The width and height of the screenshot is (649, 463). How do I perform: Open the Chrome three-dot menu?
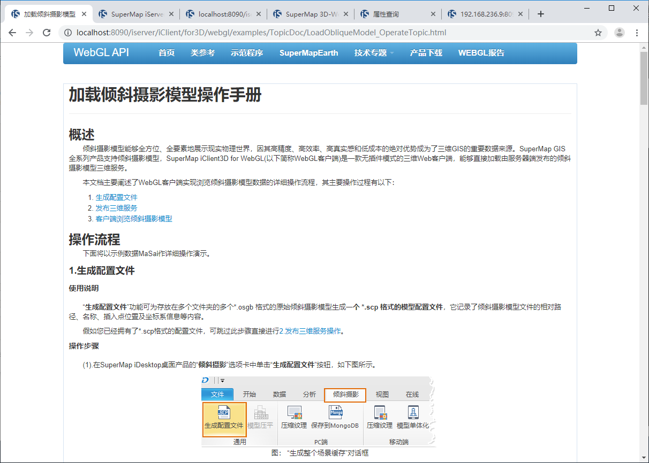click(x=637, y=33)
